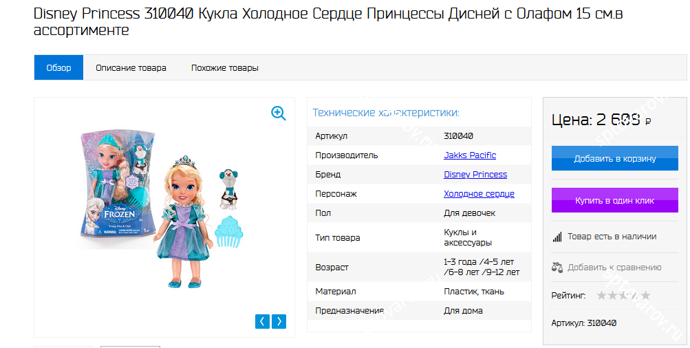Select the Артикул value 310040 in table
Viewport: 690px width, 348px height.
point(459,136)
